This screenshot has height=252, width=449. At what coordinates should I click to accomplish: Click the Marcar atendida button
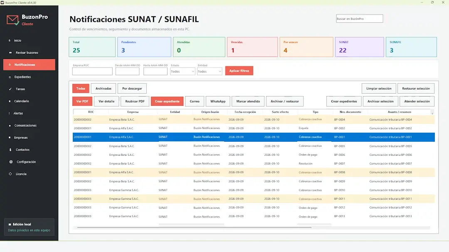tap(248, 101)
